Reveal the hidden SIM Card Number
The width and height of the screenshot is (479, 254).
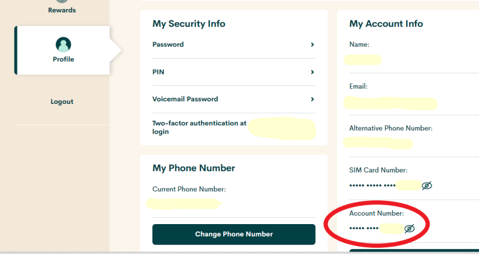click(x=426, y=186)
